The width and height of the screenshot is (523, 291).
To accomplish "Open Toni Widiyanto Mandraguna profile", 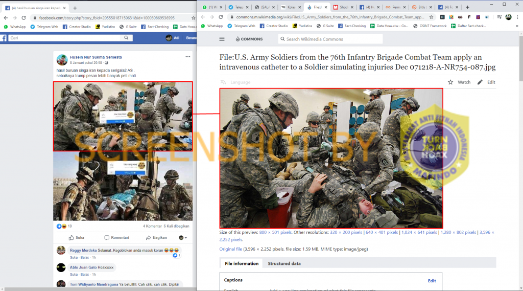I will [x=94, y=284].
